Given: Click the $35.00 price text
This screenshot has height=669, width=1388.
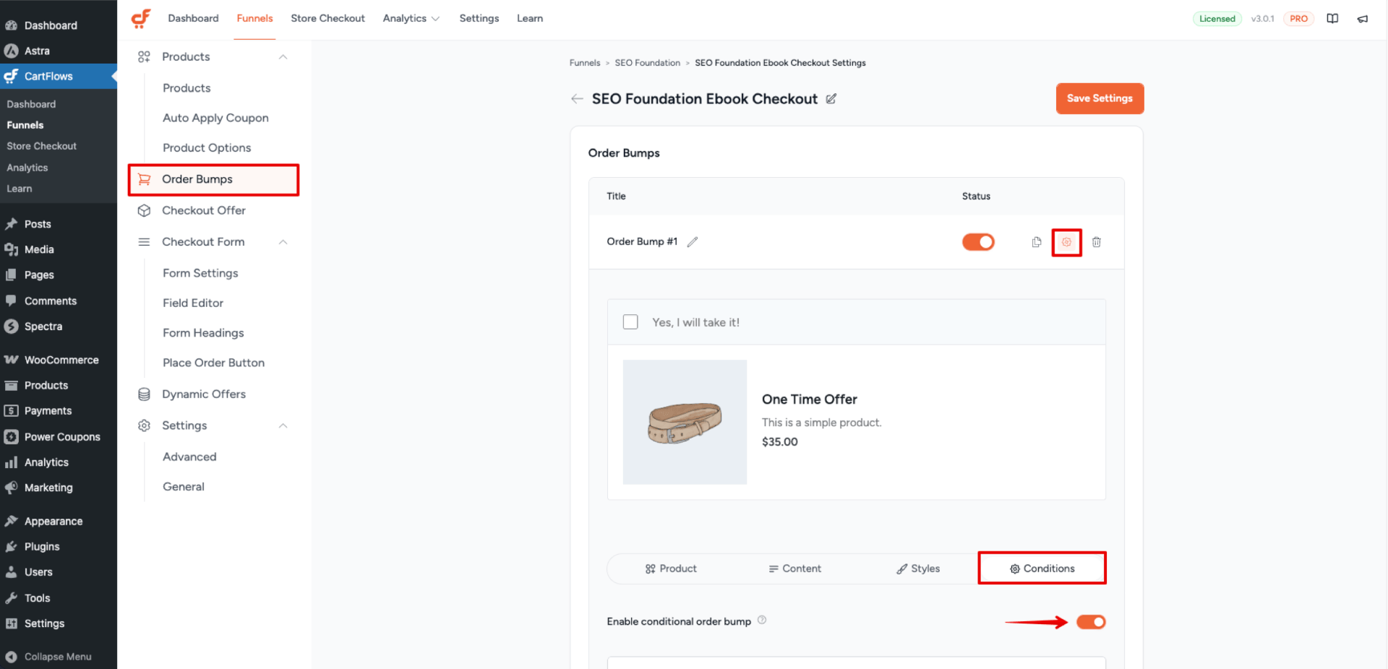Looking at the screenshot, I should (x=780, y=442).
